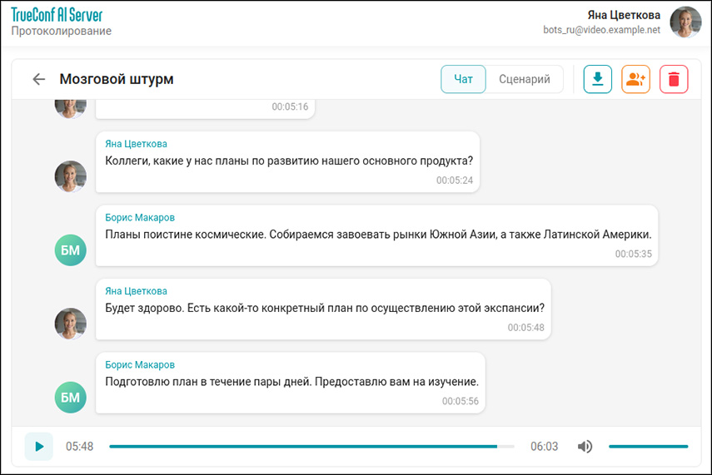Download the protocol using the download icon

[x=597, y=80]
